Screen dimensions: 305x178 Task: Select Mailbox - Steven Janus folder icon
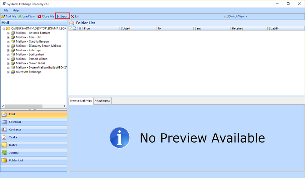[x=13, y=63]
